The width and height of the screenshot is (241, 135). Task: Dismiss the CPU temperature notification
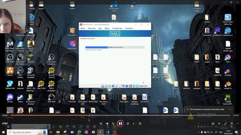(x=230, y=109)
